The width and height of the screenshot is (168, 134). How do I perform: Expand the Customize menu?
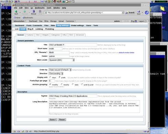point(71,21)
